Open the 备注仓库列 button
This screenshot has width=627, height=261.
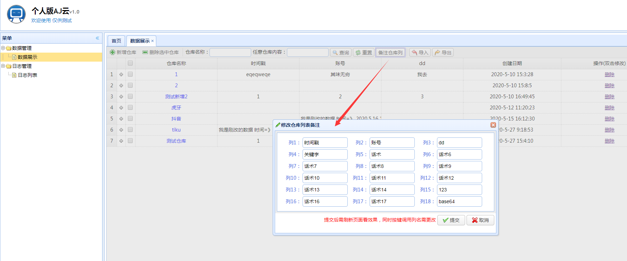pyautogui.click(x=390, y=53)
